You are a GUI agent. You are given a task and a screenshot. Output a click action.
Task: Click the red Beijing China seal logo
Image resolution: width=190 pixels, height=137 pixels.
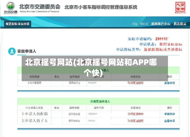(x=180, y=7)
